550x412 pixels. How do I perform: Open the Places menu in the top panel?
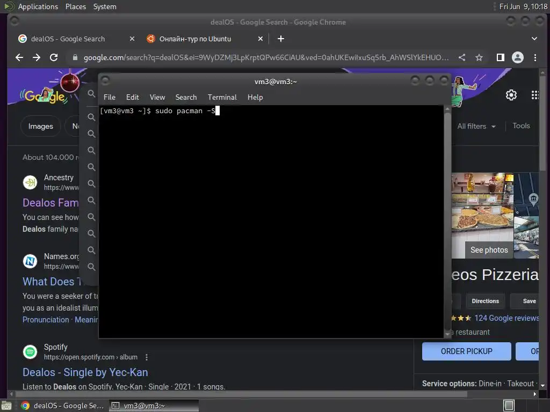[76, 6]
